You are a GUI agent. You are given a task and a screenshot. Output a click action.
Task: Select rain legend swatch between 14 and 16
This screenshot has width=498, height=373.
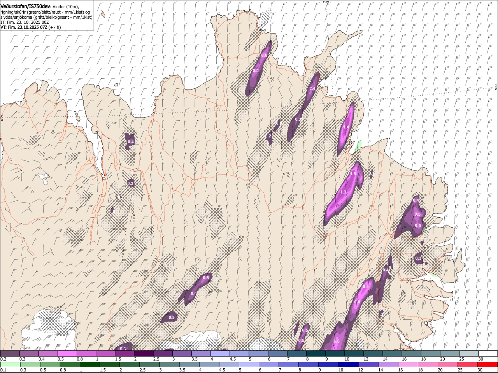[x=388, y=364]
